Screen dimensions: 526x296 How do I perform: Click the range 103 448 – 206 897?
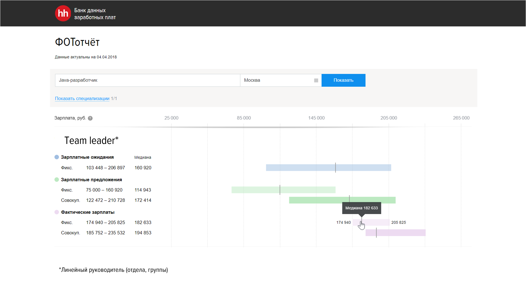[105, 168]
